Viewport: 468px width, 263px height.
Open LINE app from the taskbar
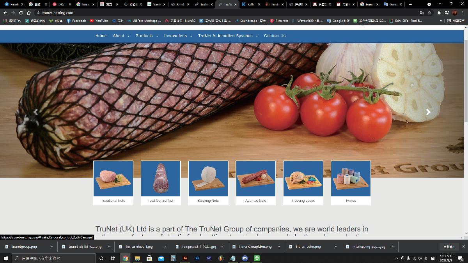click(x=257, y=258)
